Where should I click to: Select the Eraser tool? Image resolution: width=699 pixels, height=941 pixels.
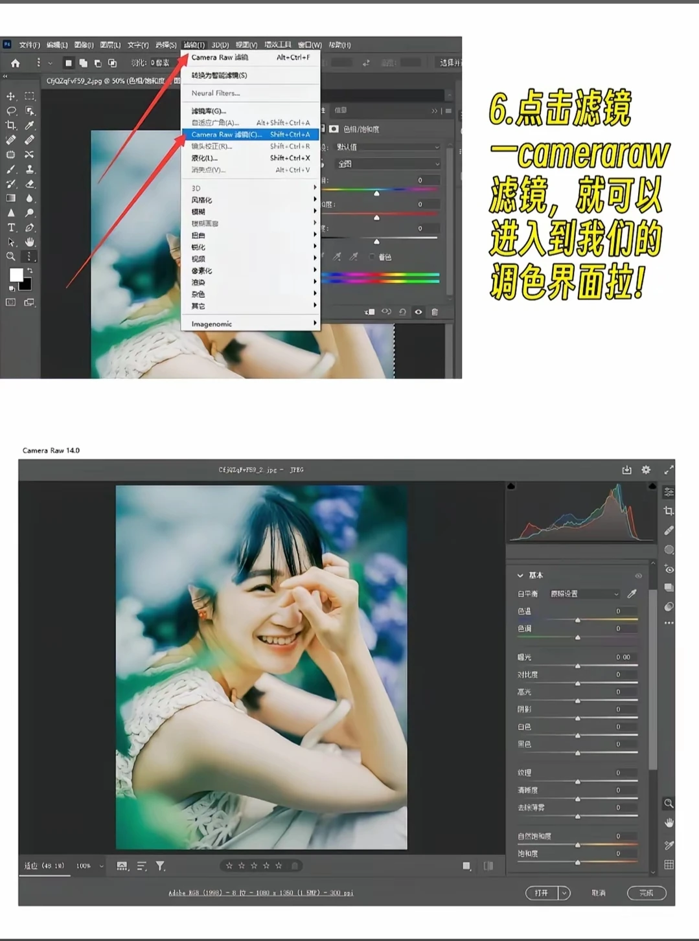coord(29,184)
